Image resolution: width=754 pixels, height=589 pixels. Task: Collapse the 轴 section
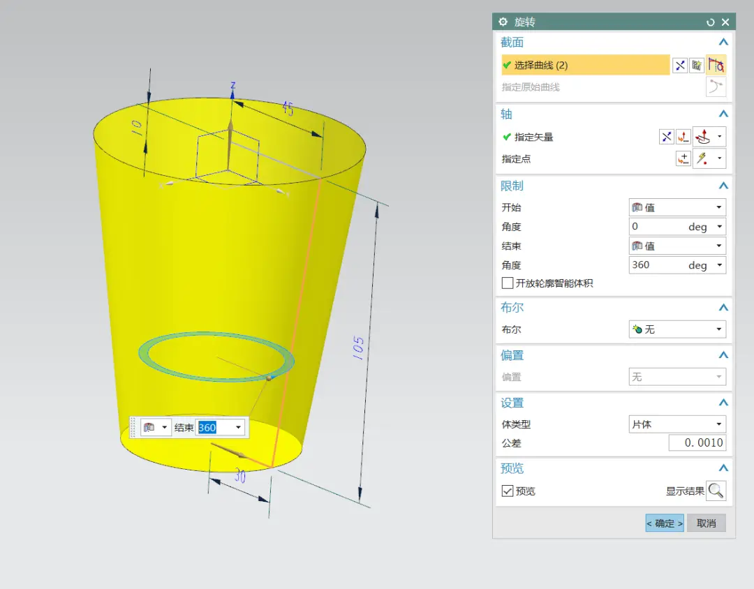[x=723, y=114]
